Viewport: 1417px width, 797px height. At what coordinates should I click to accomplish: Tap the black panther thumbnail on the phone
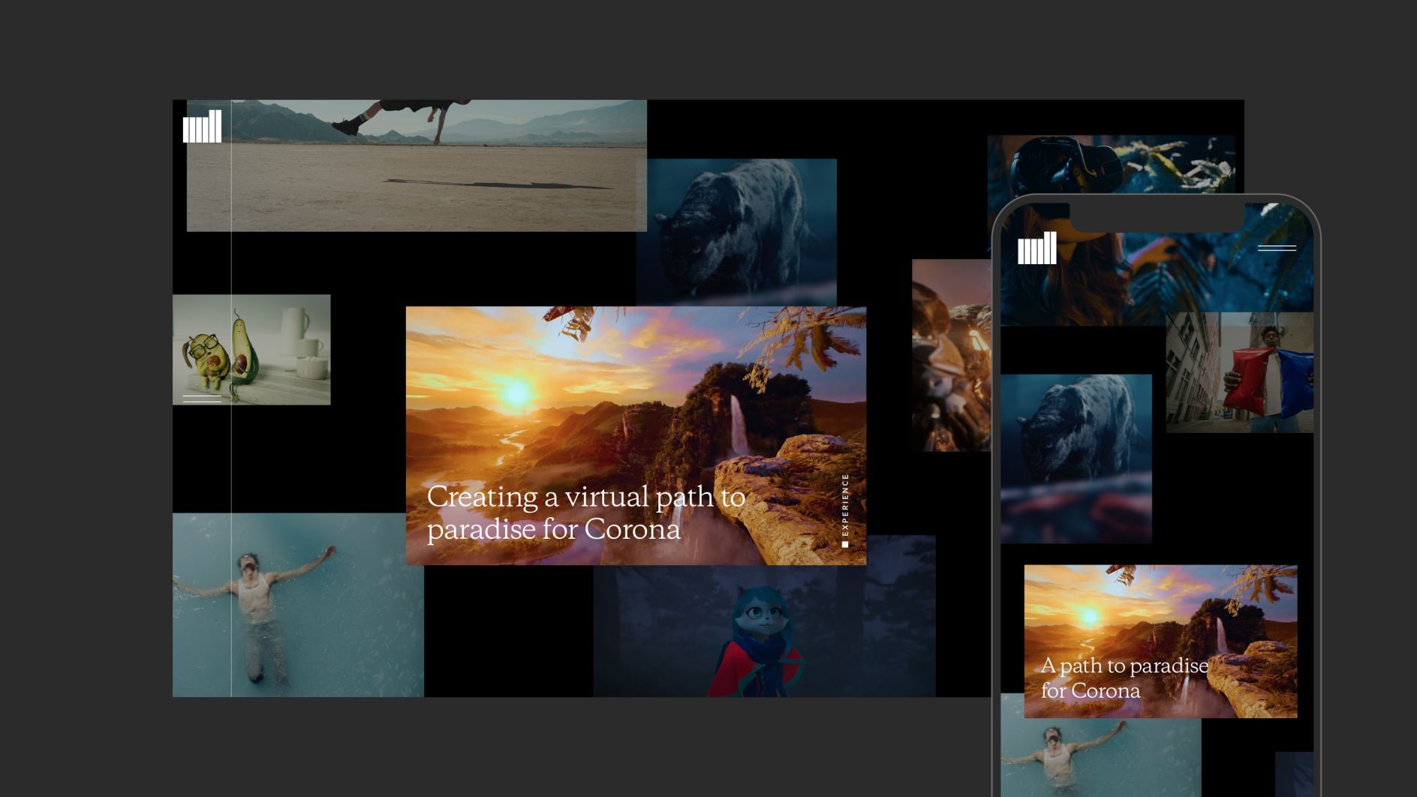click(1076, 458)
